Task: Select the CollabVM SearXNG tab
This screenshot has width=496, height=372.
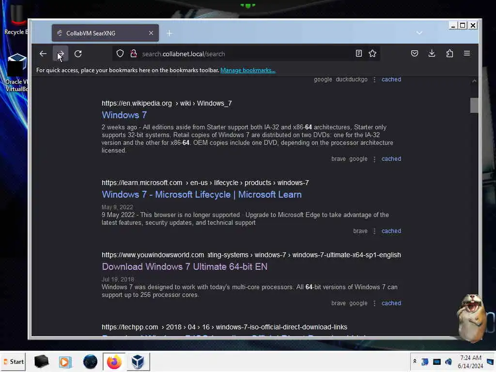Action: (105, 33)
